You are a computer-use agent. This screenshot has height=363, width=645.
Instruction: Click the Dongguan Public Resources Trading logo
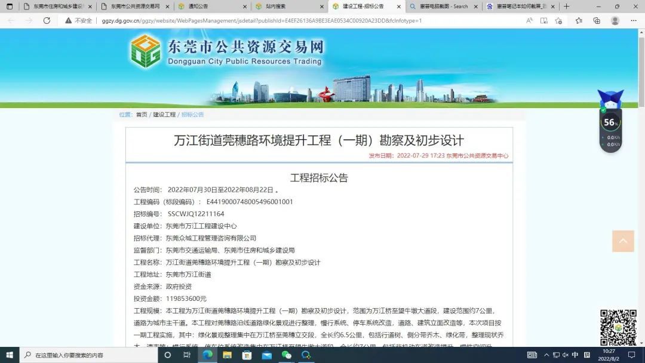tap(145, 51)
